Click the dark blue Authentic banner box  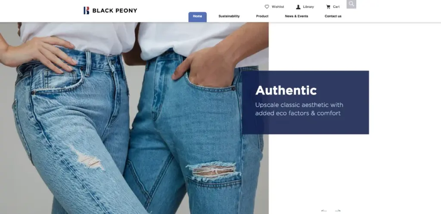pos(305,102)
